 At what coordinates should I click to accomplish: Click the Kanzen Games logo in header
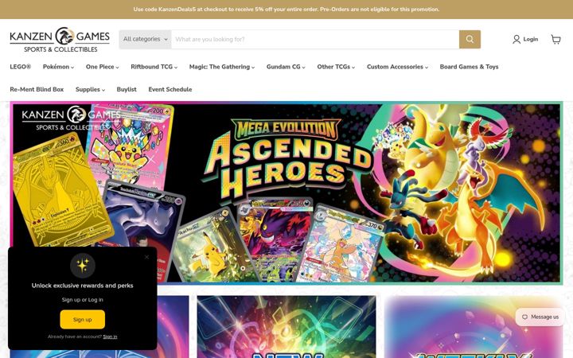tap(60, 40)
